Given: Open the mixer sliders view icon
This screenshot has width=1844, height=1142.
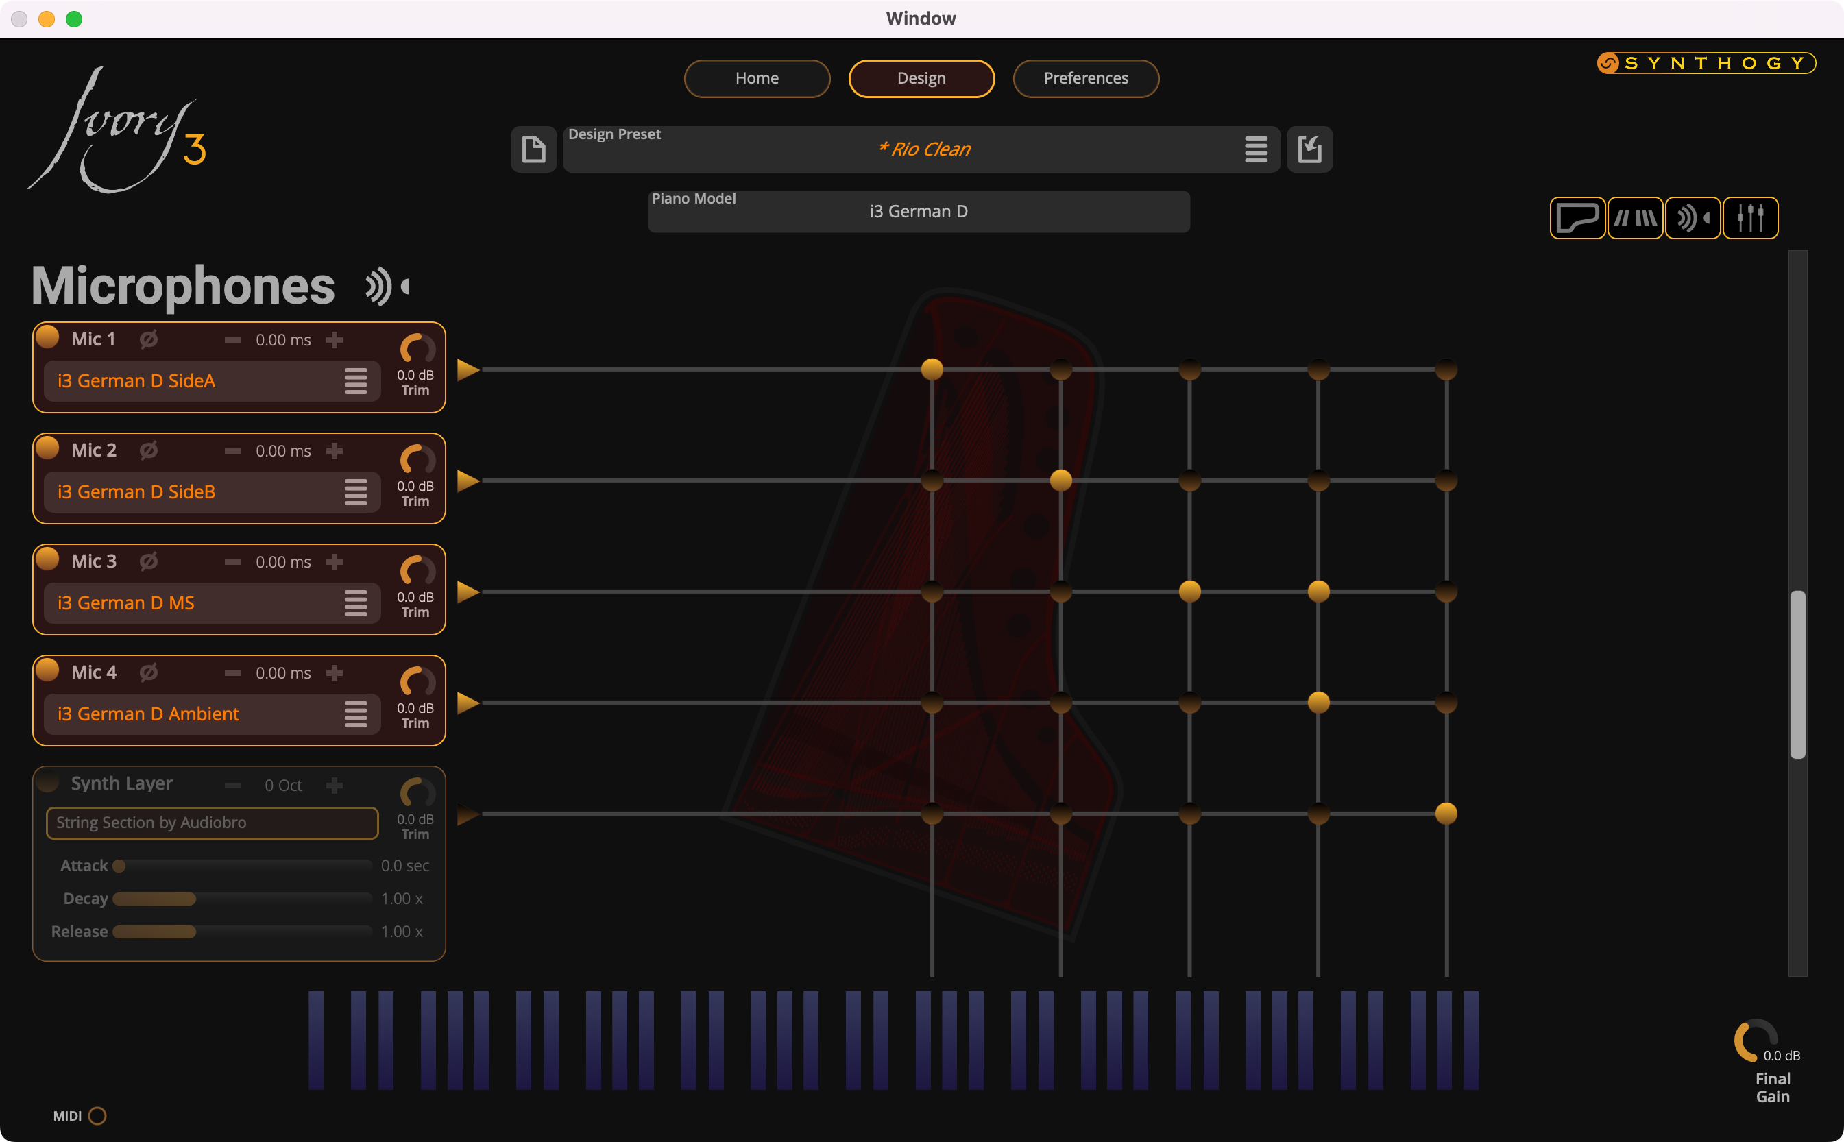Looking at the screenshot, I should (1749, 218).
